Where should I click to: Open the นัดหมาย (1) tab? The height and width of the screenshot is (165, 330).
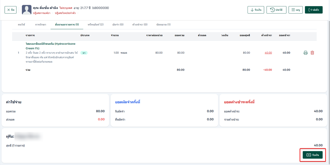click(163, 25)
